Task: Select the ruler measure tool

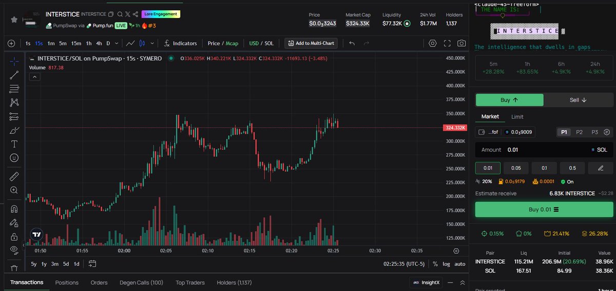Action: point(14,176)
